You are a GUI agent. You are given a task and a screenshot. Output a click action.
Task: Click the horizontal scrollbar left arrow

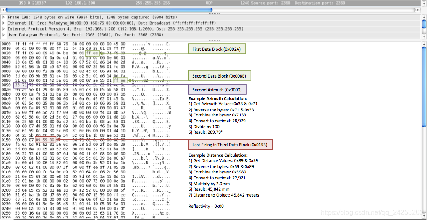coord(3,10)
